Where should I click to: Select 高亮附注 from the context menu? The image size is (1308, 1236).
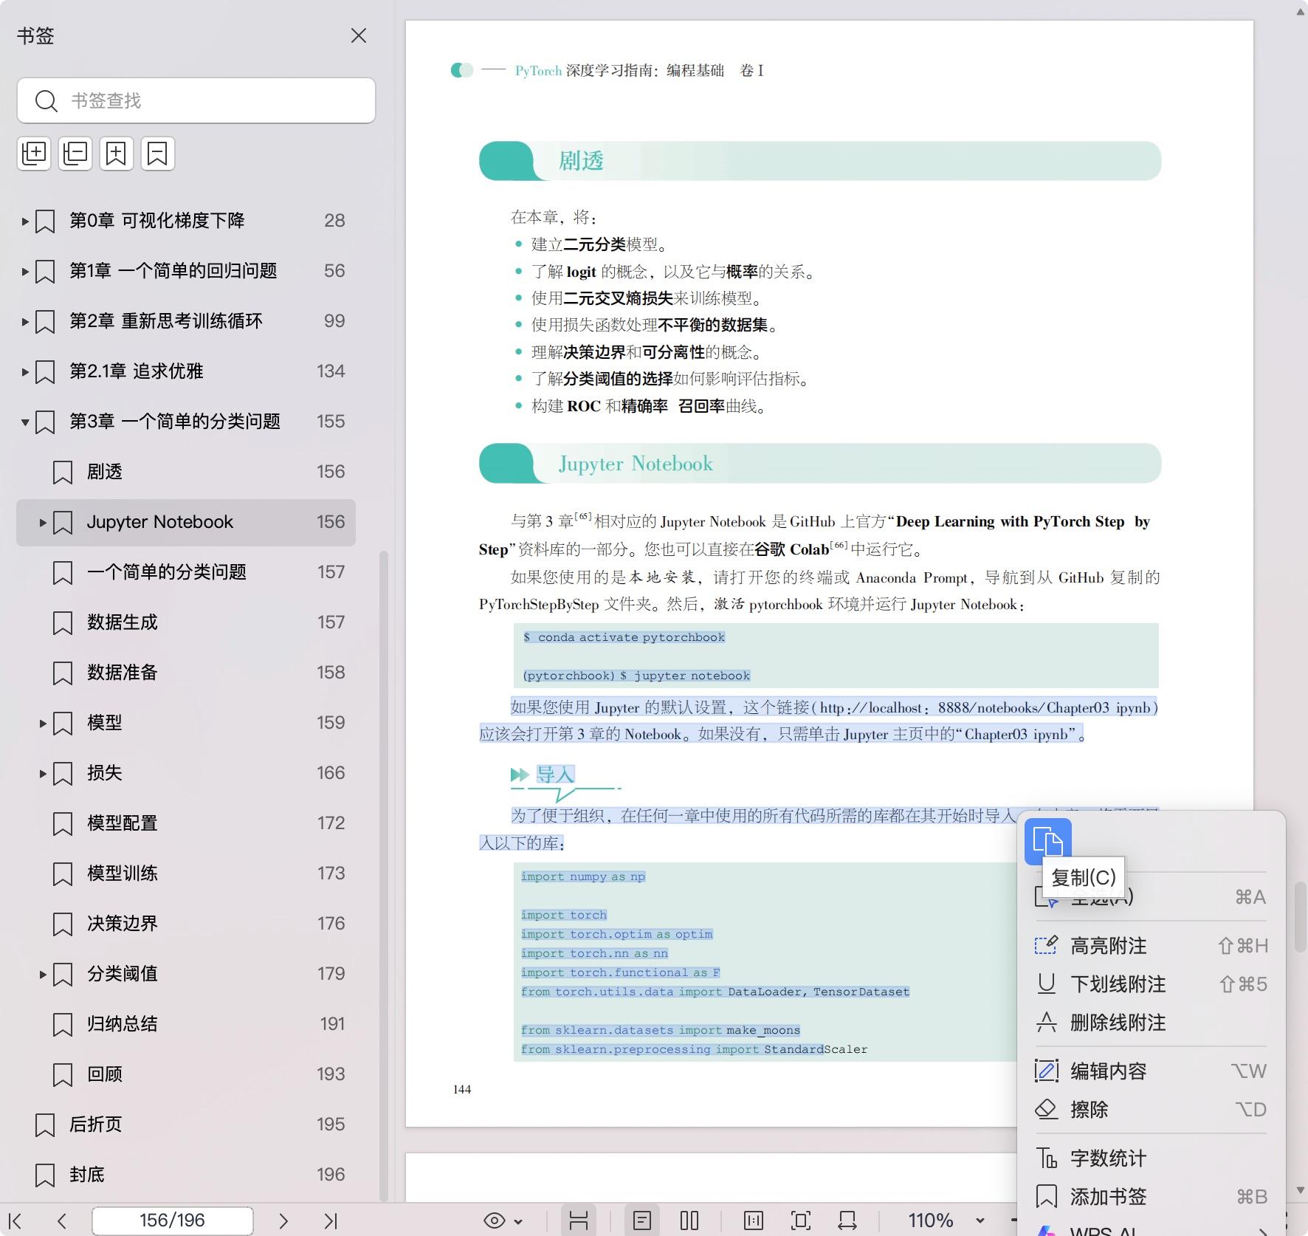1108,946
